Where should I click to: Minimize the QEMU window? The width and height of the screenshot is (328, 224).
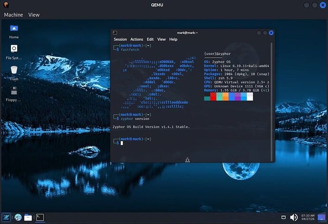[x=307, y=5]
